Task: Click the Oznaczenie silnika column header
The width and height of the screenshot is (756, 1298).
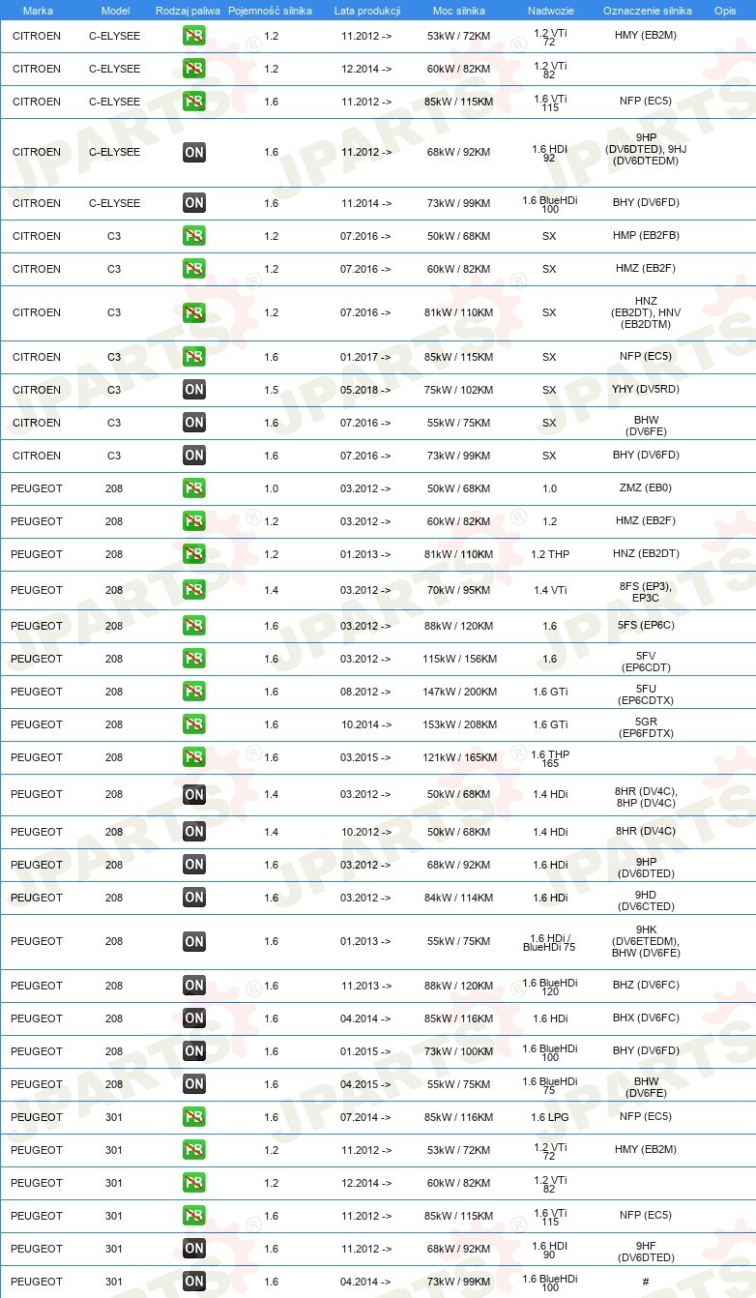Action: click(647, 10)
